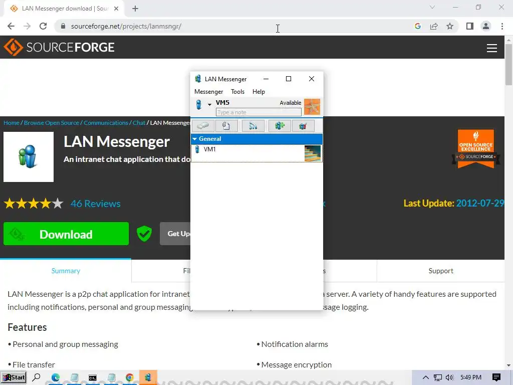Open a new Chrome tab
513x385 pixels.
135,9
